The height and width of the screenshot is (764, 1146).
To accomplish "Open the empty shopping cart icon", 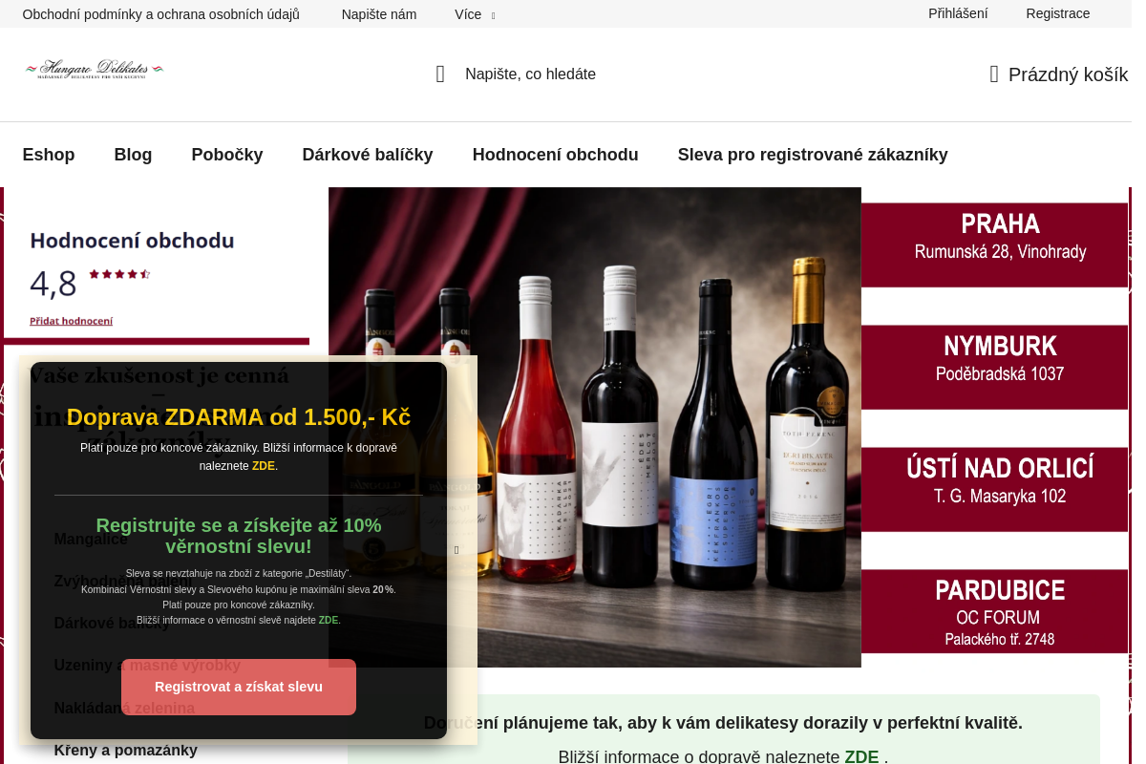I will tap(994, 74).
